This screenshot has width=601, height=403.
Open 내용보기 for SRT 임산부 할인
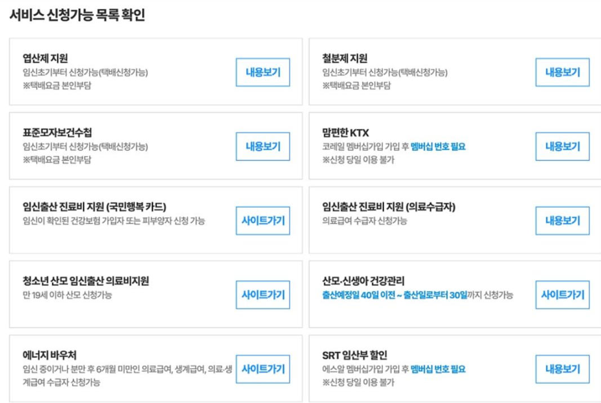pyautogui.click(x=562, y=369)
